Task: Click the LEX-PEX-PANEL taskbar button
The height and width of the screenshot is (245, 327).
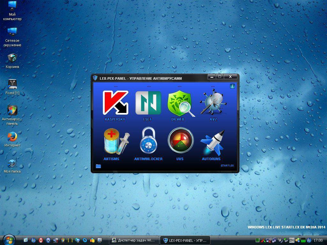Action: [185, 240]
